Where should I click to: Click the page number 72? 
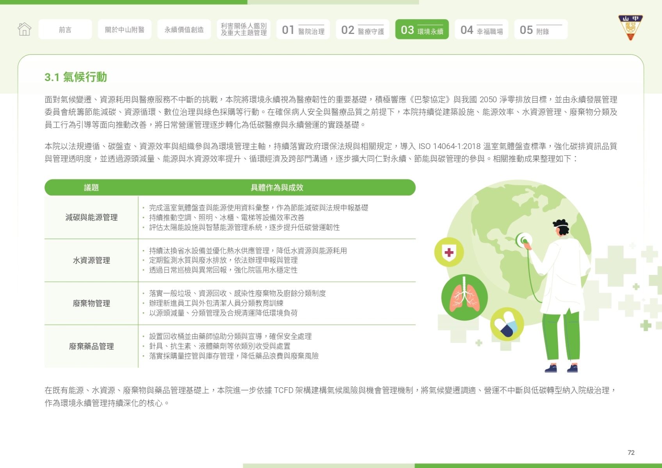pyautogui.click(x=631, y=452)
